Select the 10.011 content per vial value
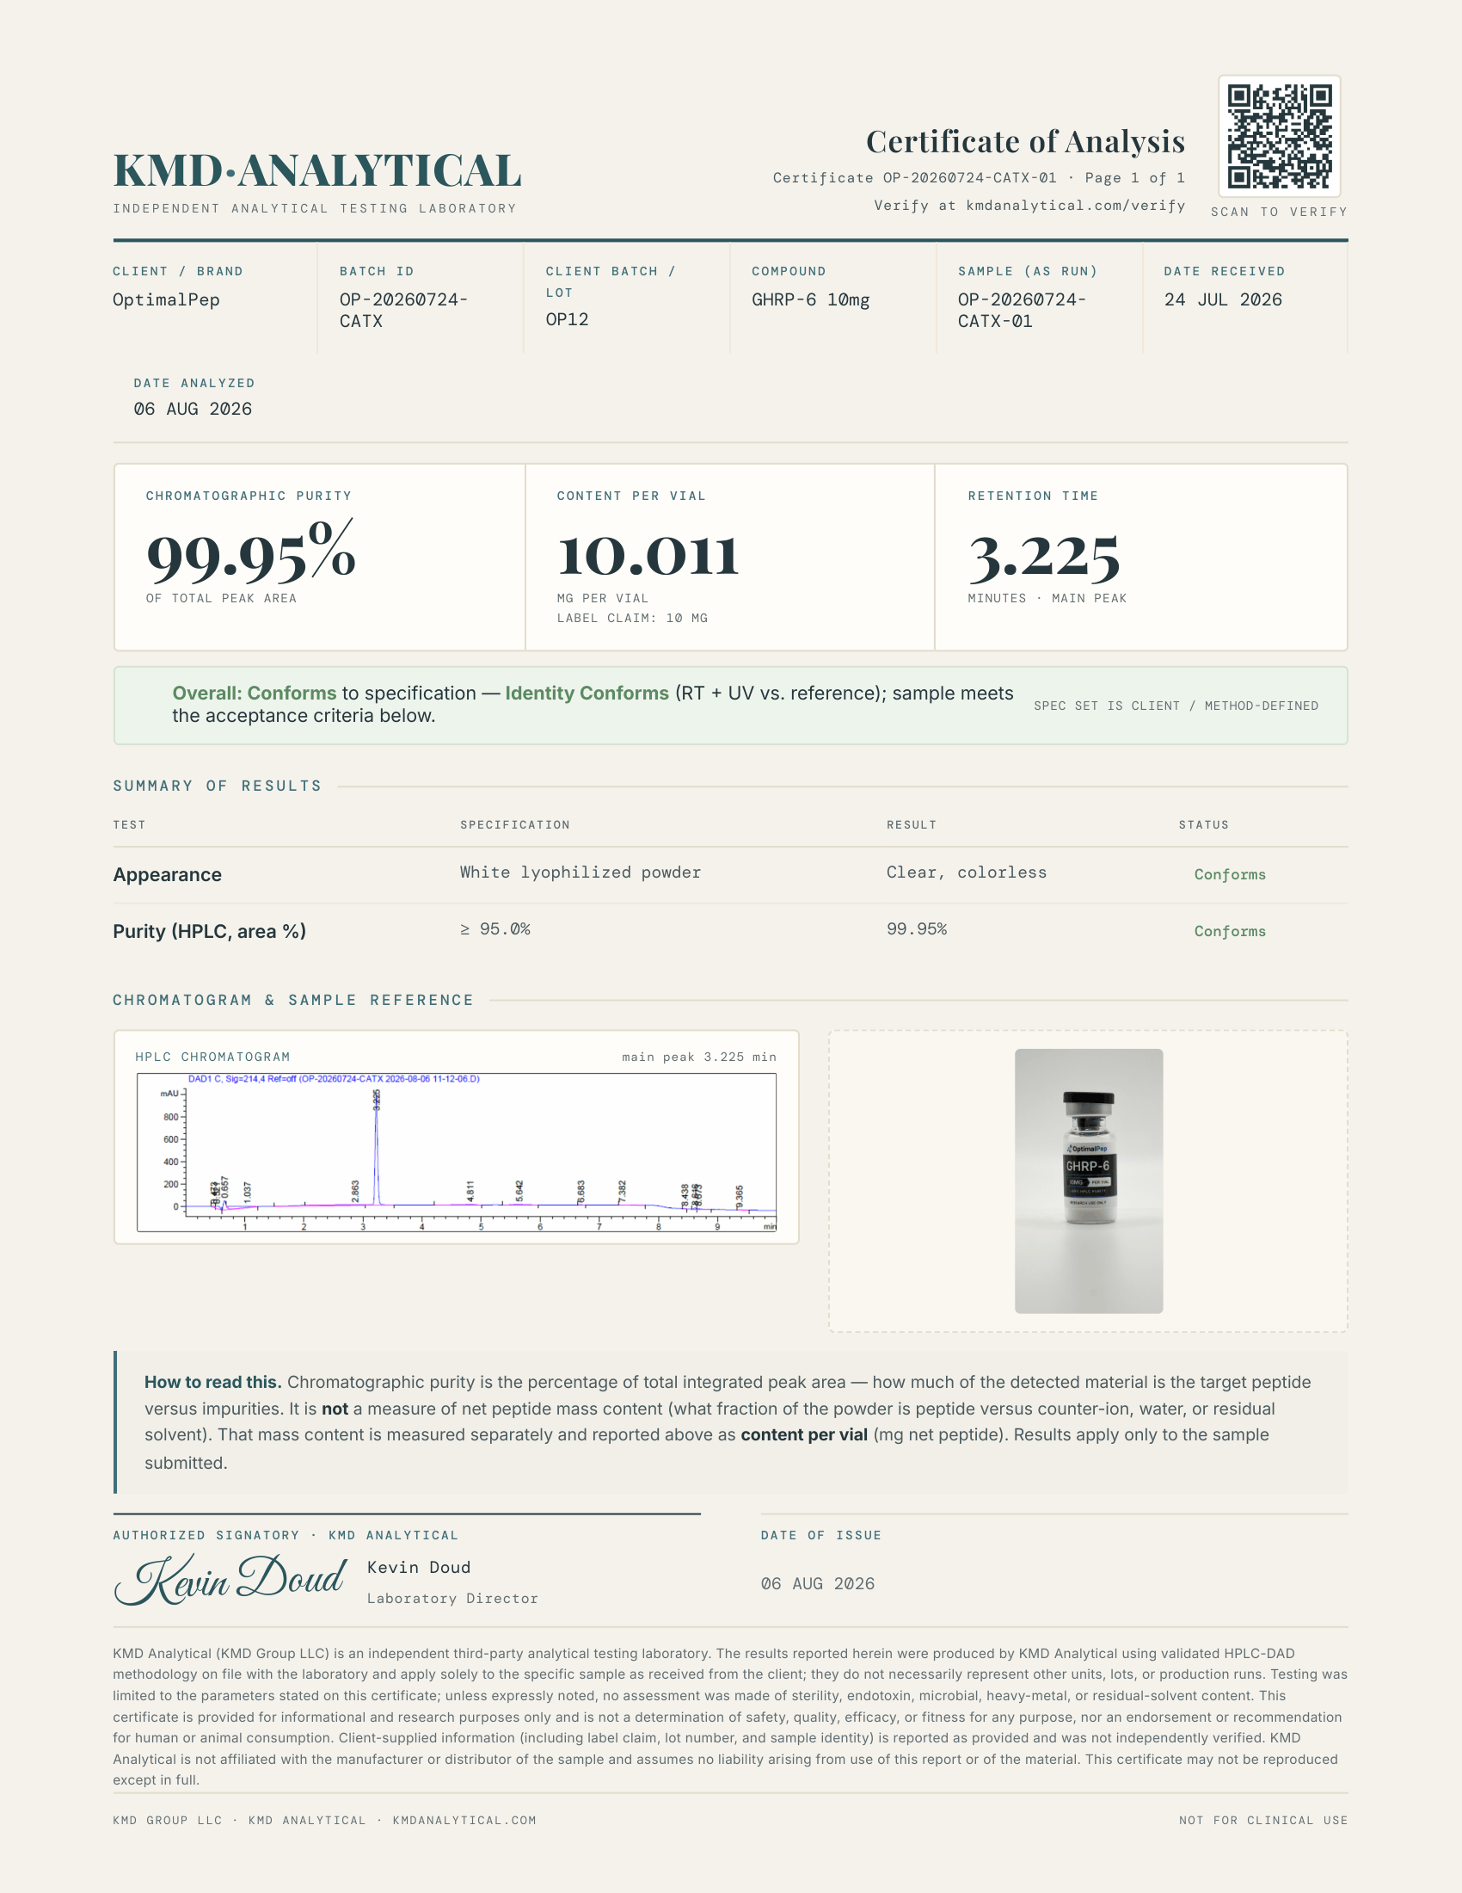The width and height of the screenshot is (1462, 1893). click(x=648, y=556)
